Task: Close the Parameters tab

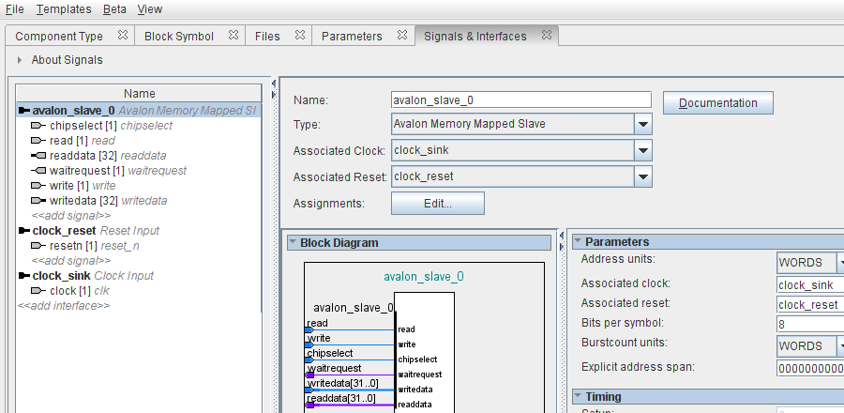Action: tap(402, 35)
